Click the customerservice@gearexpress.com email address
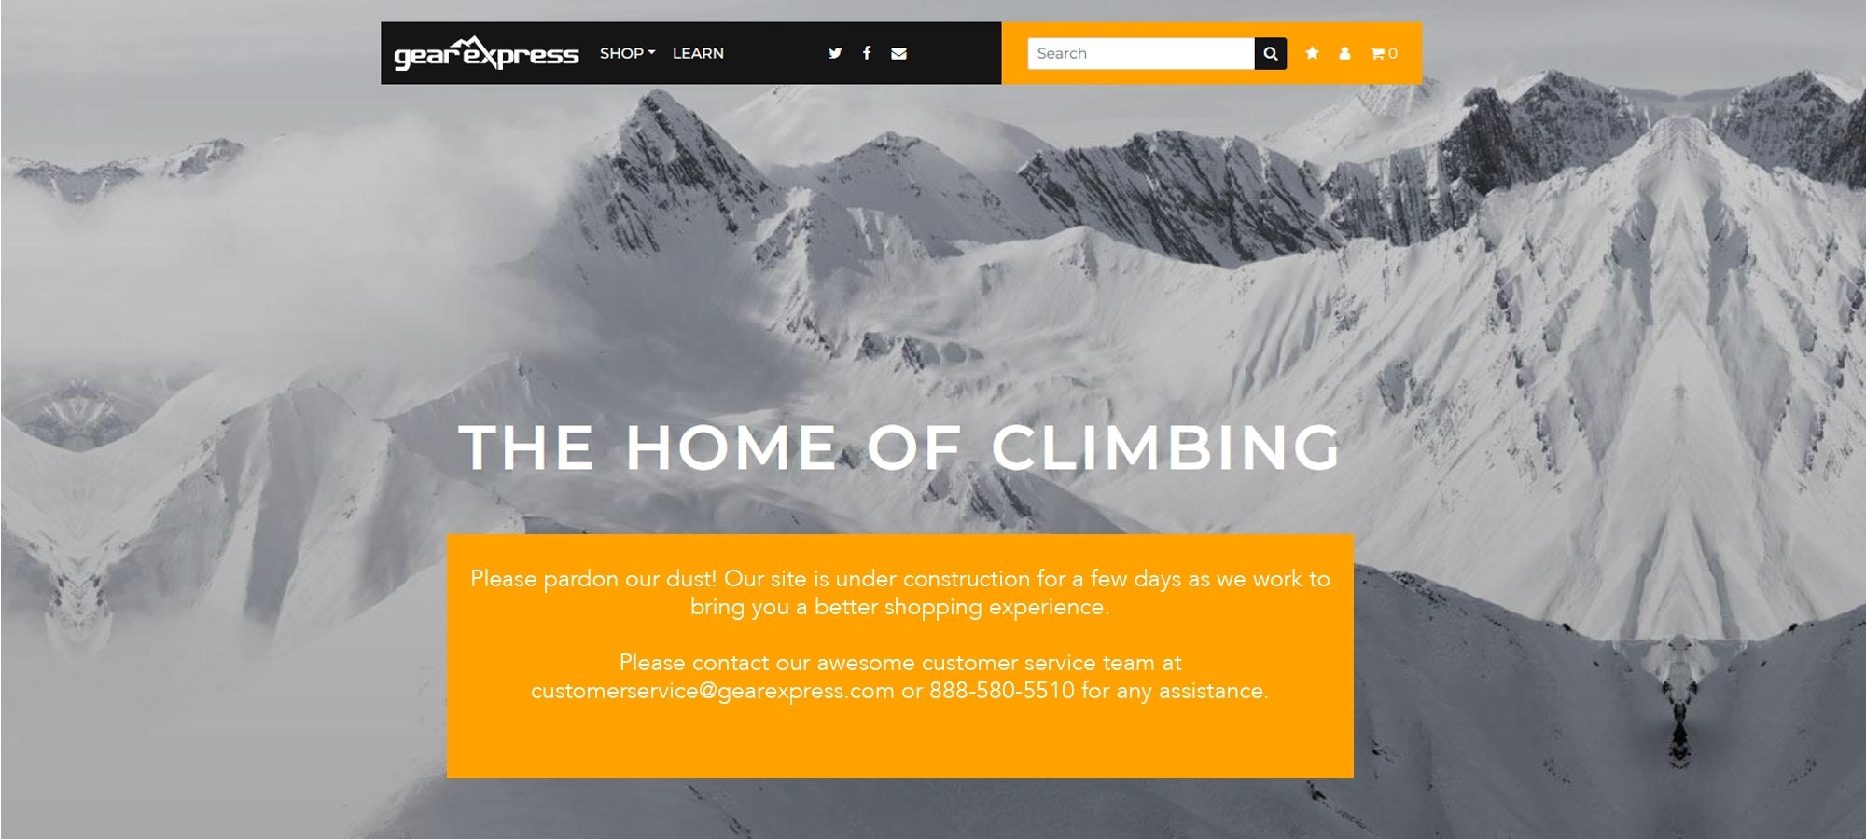Viewport: 1866px width, 839px height. (x=713, y=691)
